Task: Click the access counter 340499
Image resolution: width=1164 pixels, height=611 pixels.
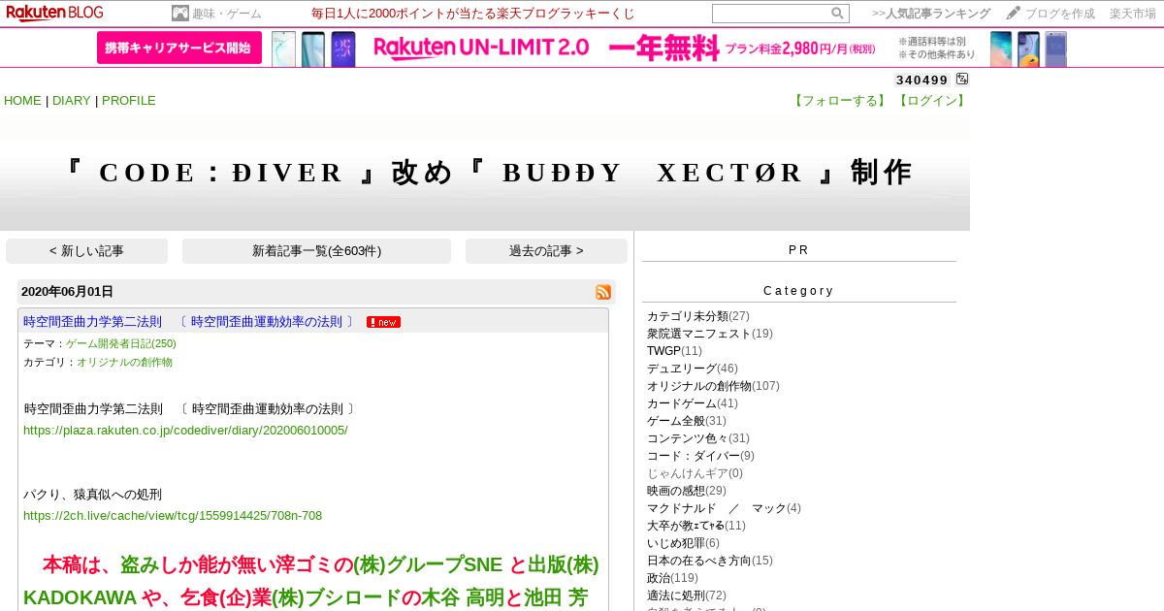Action: [x=922, y=80]
